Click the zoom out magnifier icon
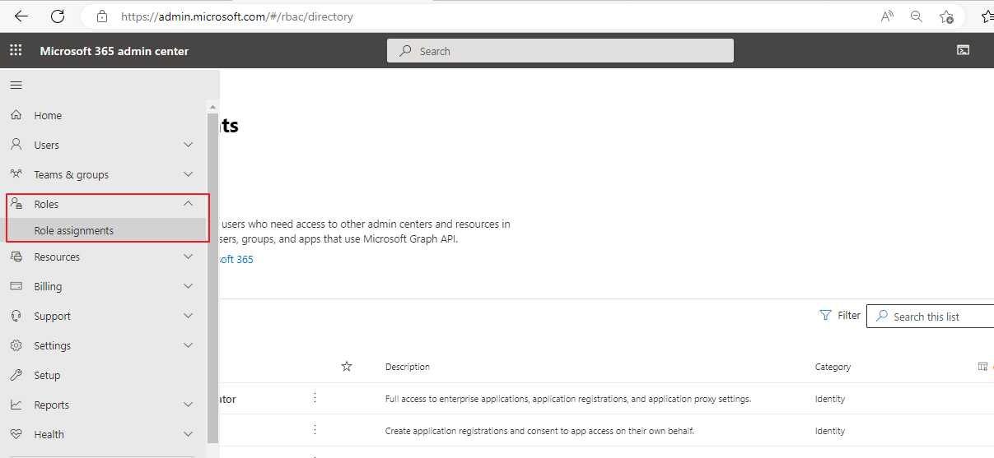 click(917, 16)
